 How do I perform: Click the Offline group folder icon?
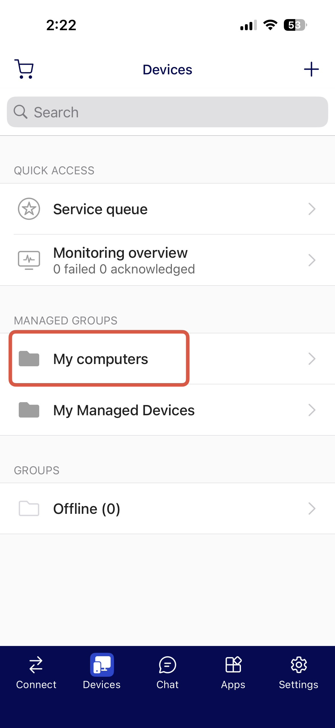point(29,508)
